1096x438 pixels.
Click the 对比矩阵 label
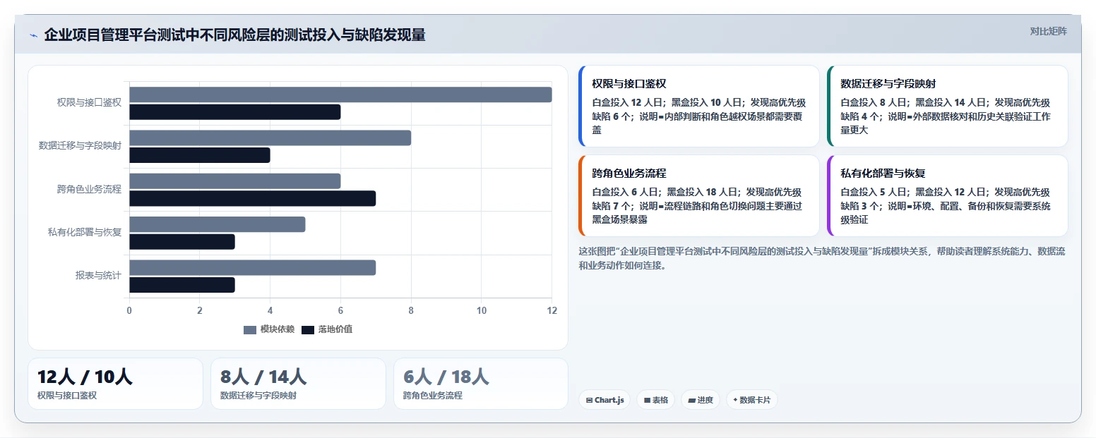pyautogui.click(x=1049, y=31)
